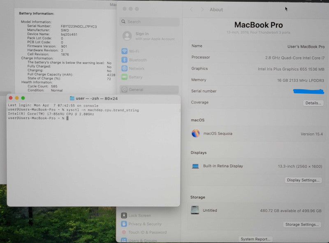Go back with the toolbar back chevron
This screenshot has width=329, height=243.
[192, 9]
